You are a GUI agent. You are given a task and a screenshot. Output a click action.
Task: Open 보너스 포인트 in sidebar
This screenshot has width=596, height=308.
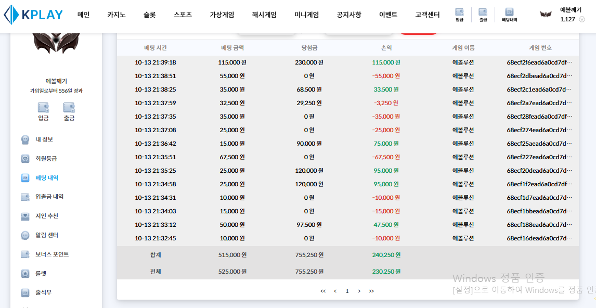(x=51, y=254)
